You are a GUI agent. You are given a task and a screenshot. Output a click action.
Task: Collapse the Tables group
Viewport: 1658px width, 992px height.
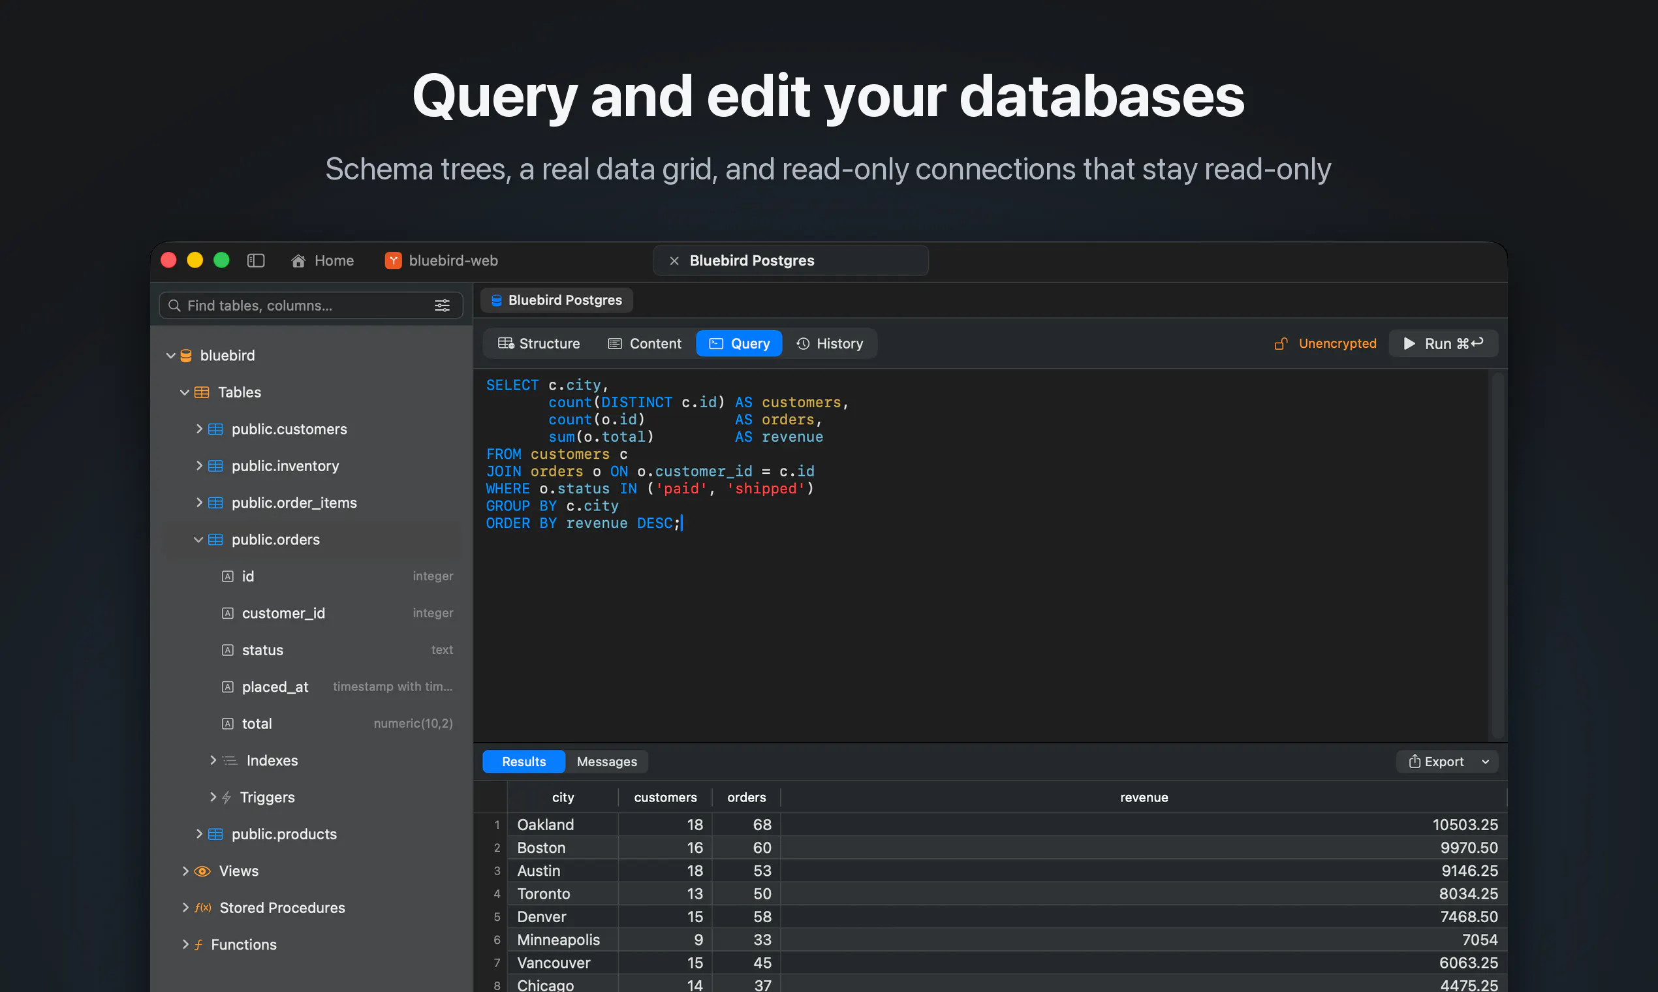click(x=185, y=392)
